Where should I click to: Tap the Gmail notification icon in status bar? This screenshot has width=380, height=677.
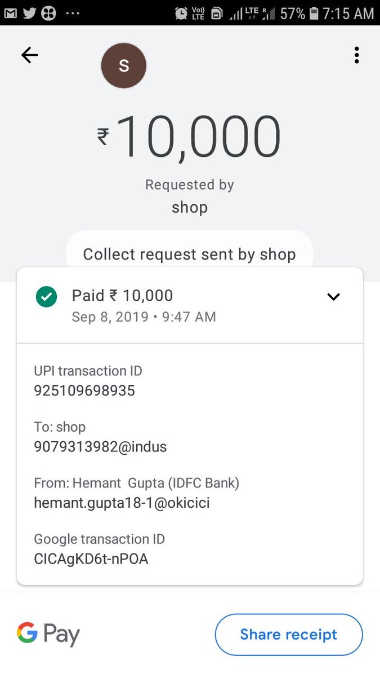tap(10, 12)
